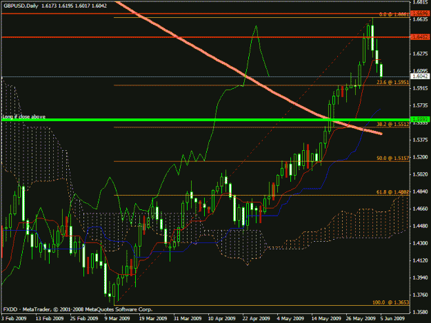
Task: Click the Fibonacci label '100.0 @ 1.3653'
Action: point(390,302)
